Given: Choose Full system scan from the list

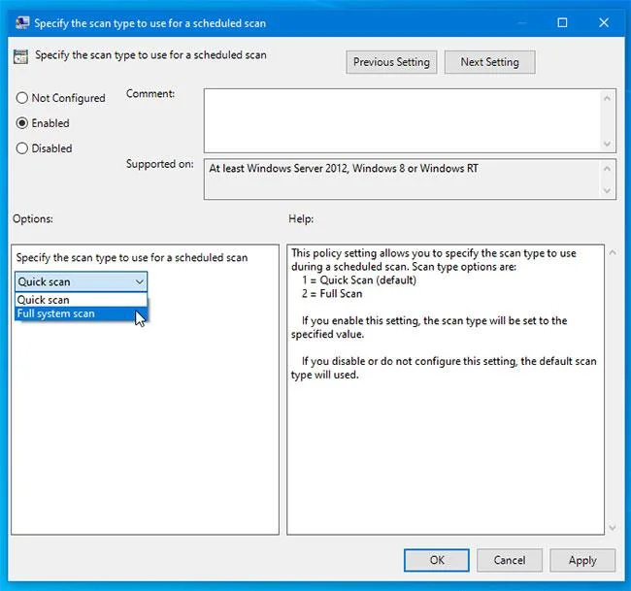Looking at the screenshot, I should (82, 313).
